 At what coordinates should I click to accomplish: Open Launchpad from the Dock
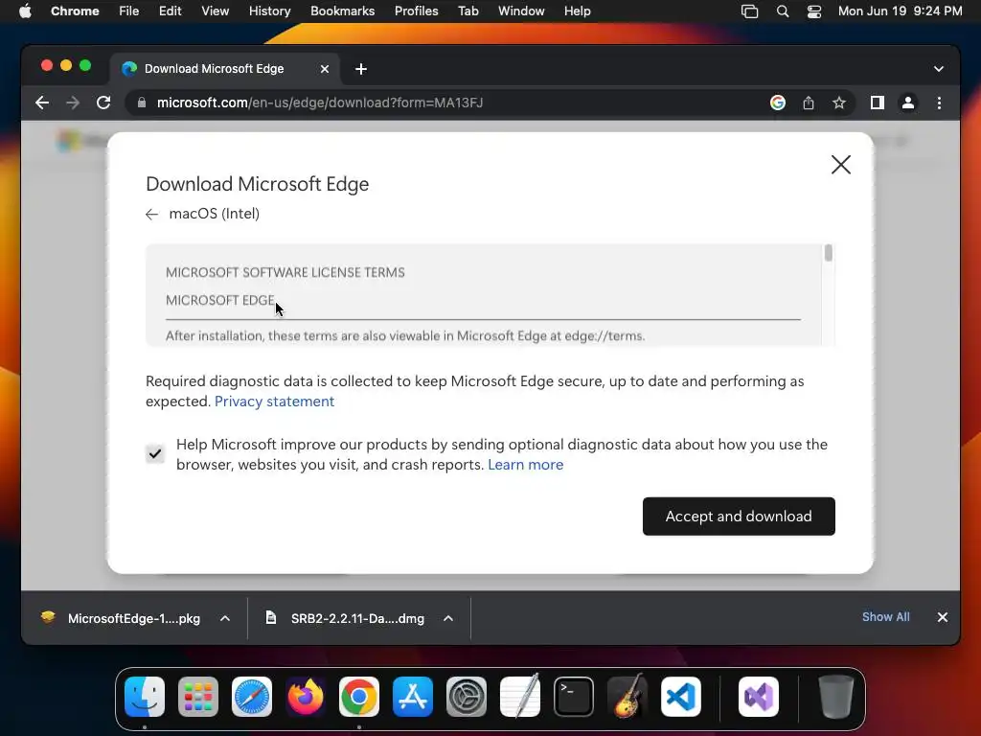pos(198,697)
